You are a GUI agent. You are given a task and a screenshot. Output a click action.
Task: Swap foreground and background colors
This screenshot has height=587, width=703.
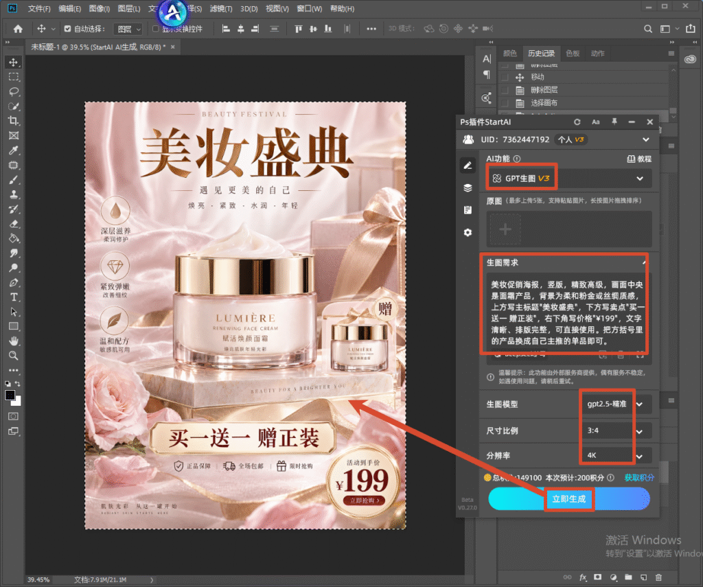pyautogui.click(x=18, y=384)
